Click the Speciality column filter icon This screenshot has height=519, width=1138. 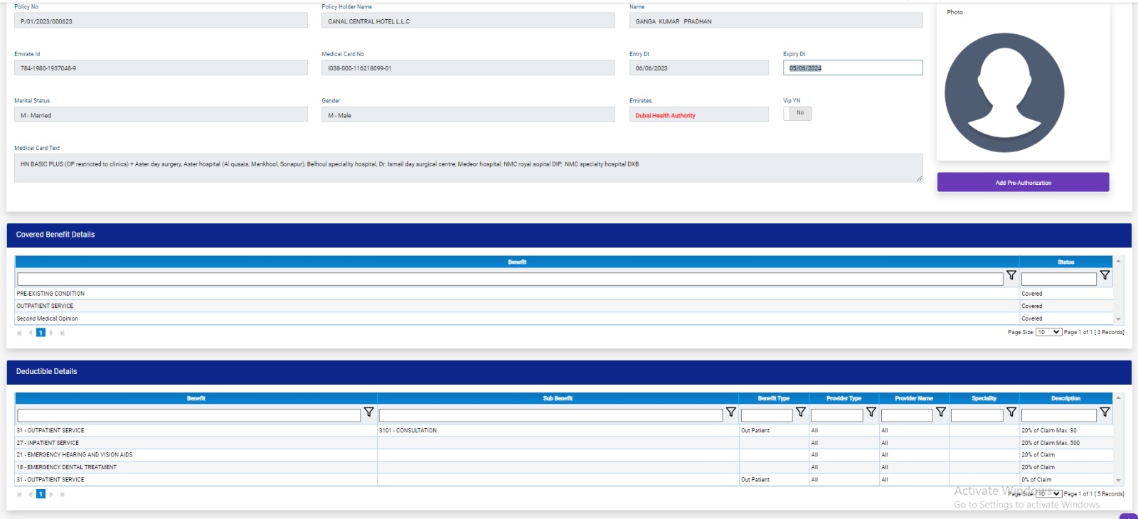tap(1011, 412)
